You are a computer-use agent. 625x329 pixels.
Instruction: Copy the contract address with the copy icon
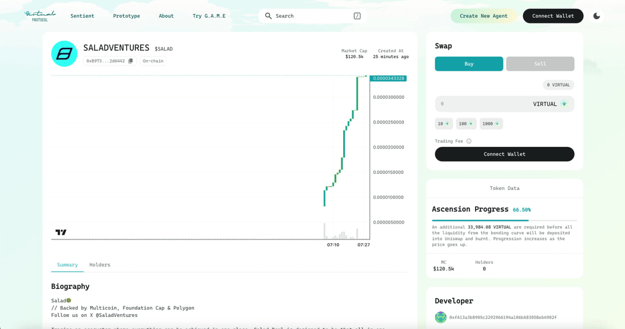pyautogui.click(x=130, y=60)
